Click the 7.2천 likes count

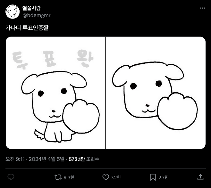[116, 177]
